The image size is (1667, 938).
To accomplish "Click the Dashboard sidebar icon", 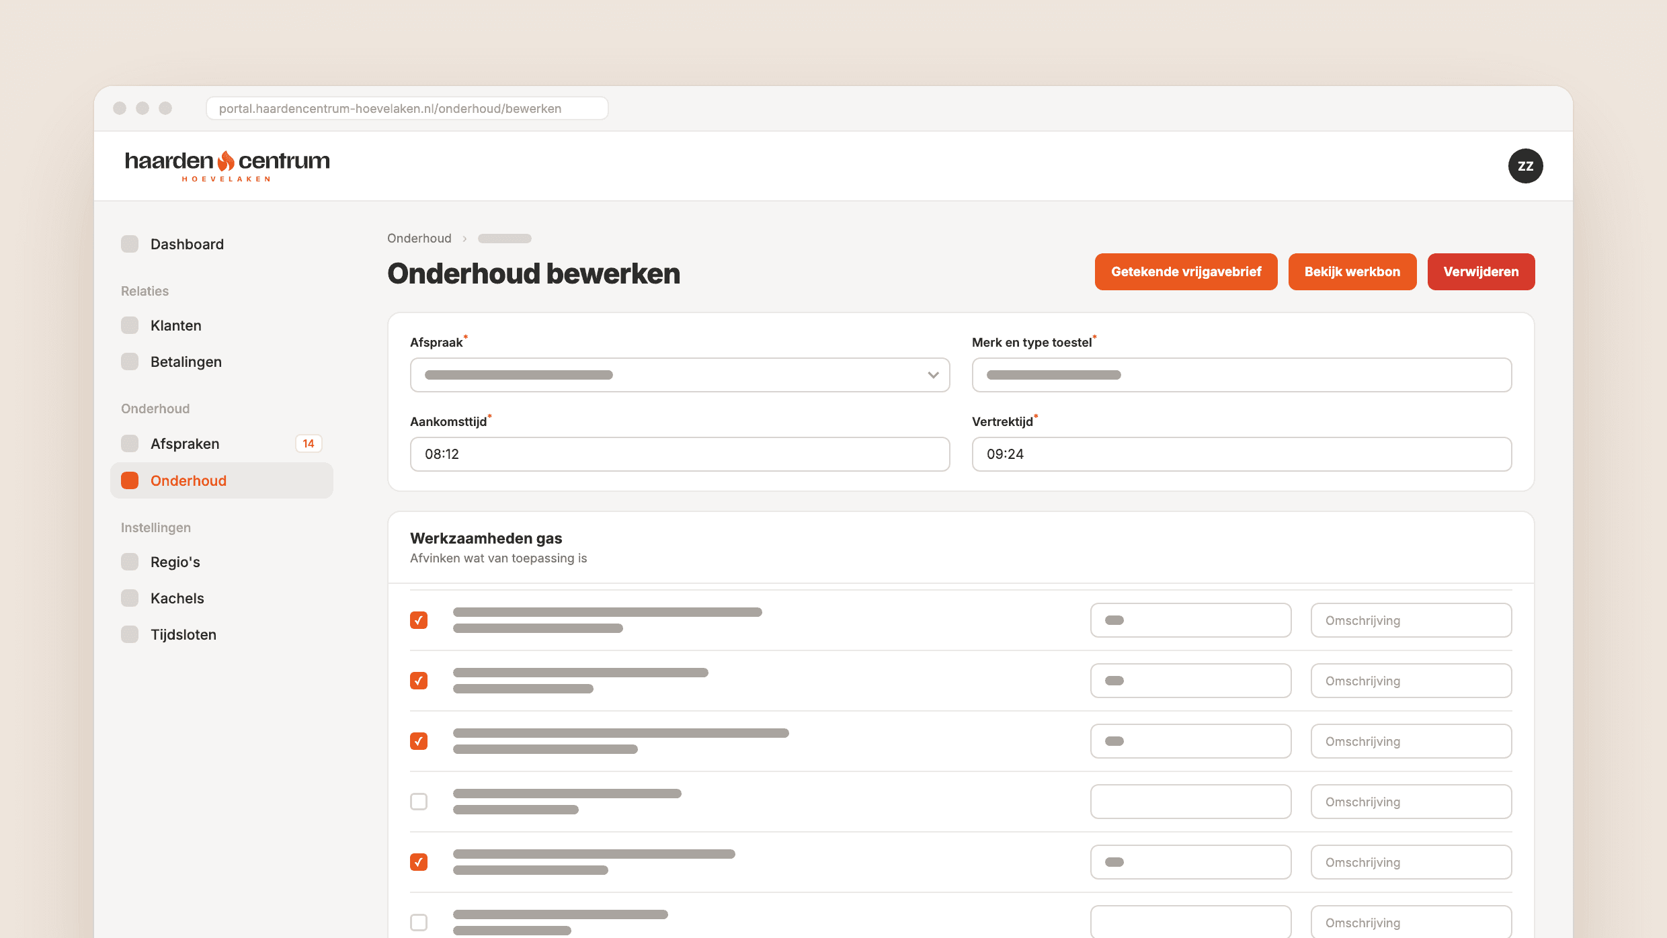I will 130,244.
